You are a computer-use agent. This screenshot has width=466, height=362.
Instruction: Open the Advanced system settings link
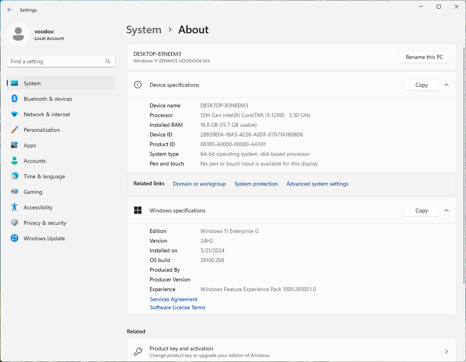coord(317,184)
